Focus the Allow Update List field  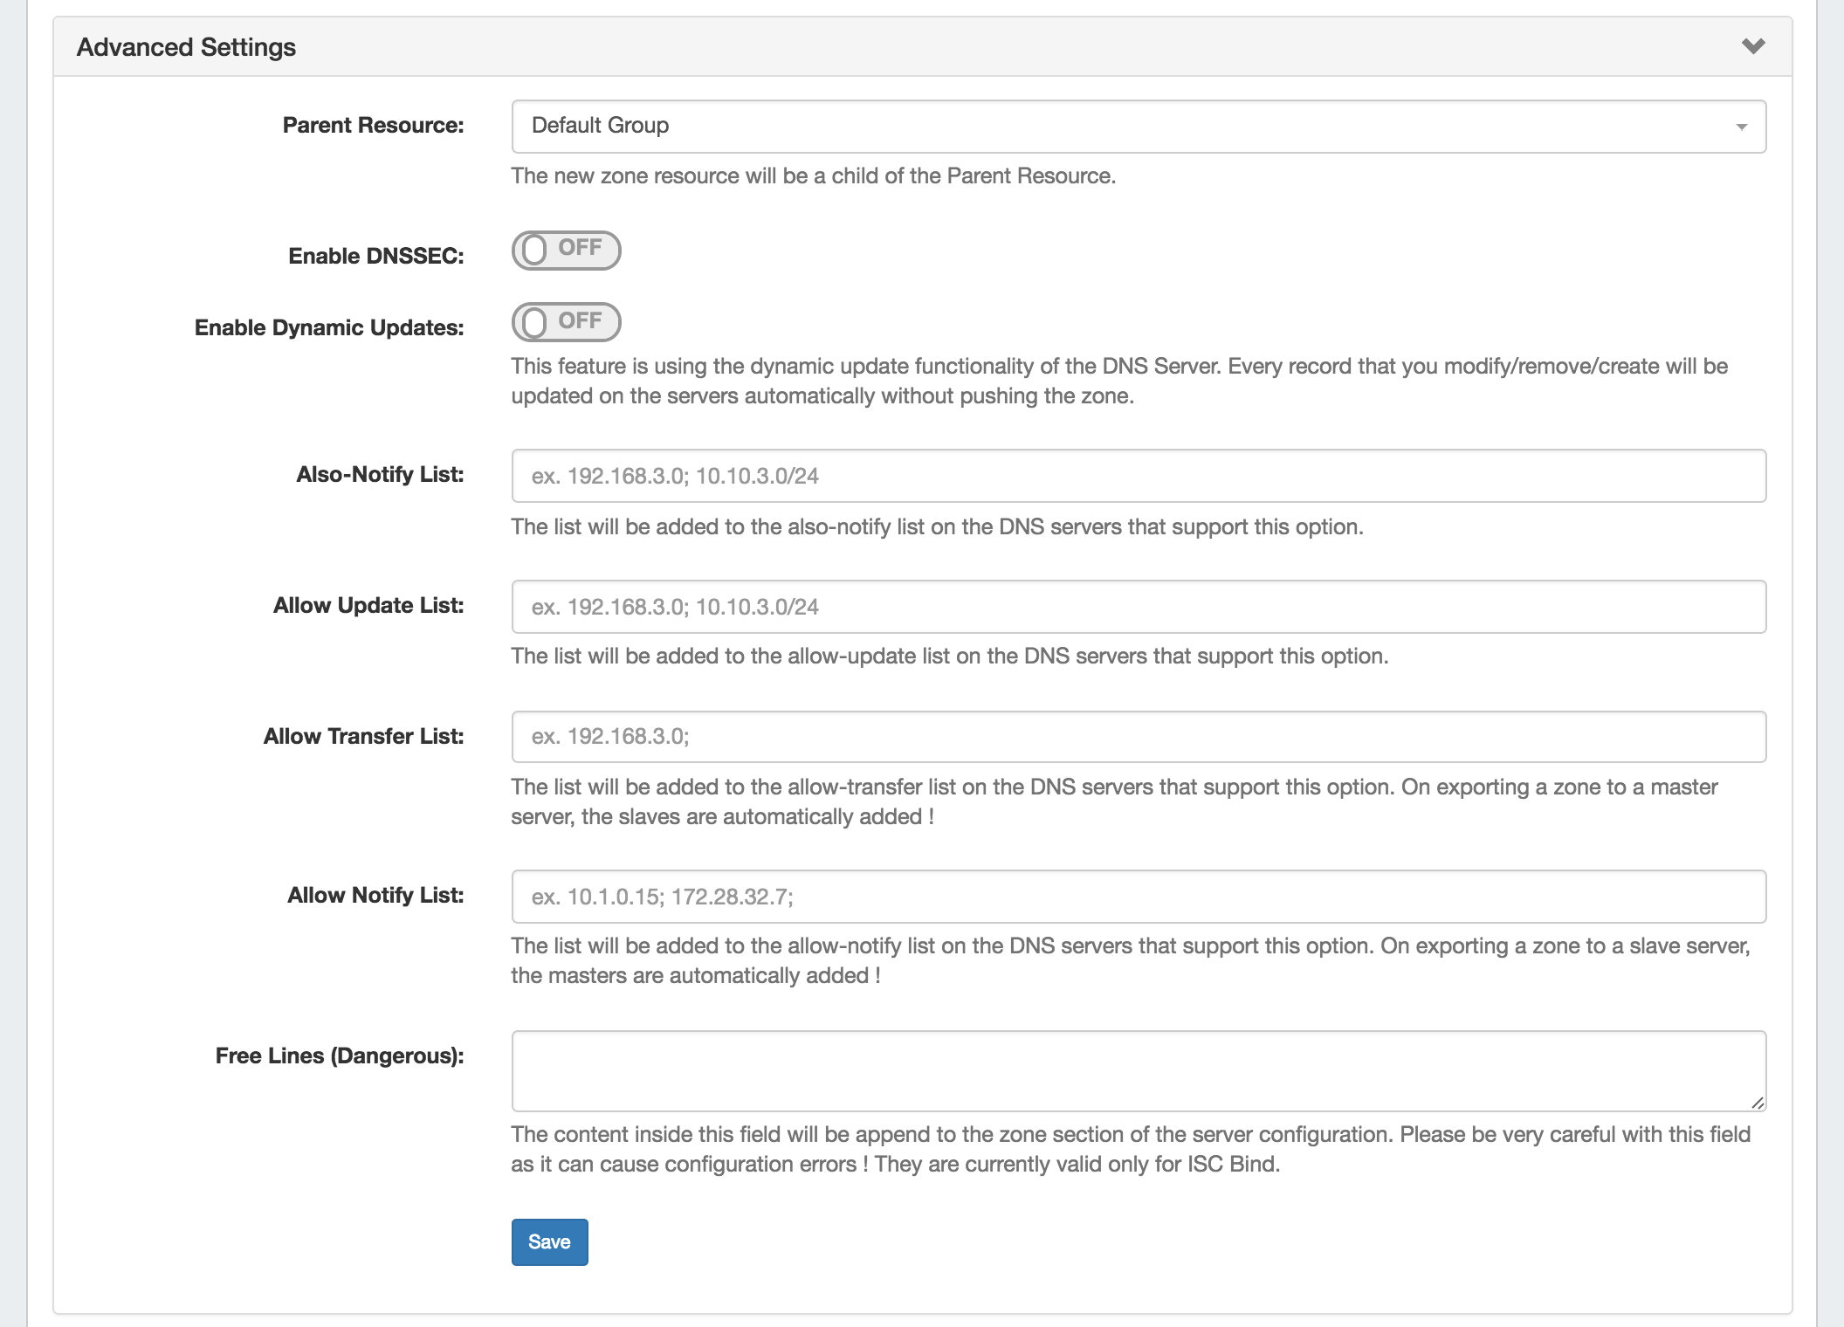1138,607
